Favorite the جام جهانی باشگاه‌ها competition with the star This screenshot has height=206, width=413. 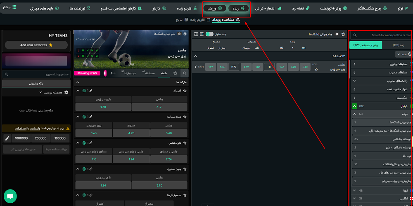(343, 34)
